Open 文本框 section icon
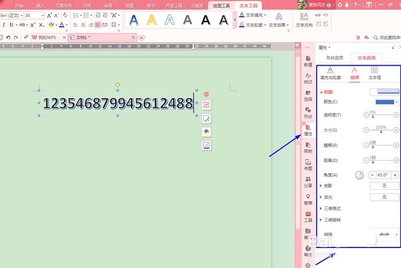Image resolution: width=401 pixels, height=268 pixels. (374, 73)
